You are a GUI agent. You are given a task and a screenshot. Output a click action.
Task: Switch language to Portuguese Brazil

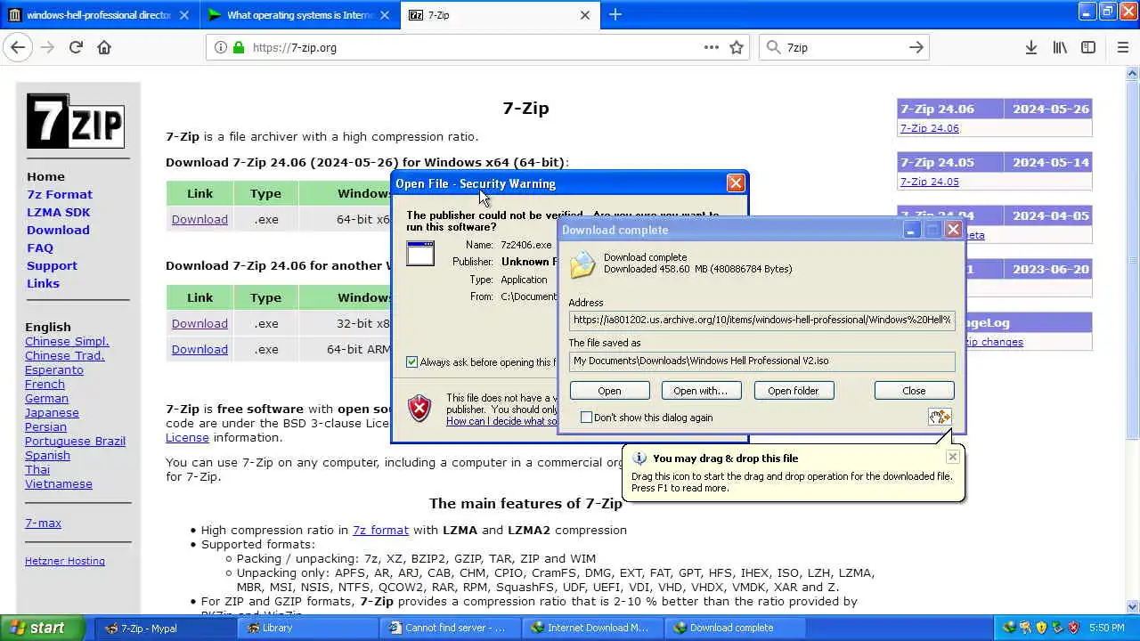[x=75, y=441]
